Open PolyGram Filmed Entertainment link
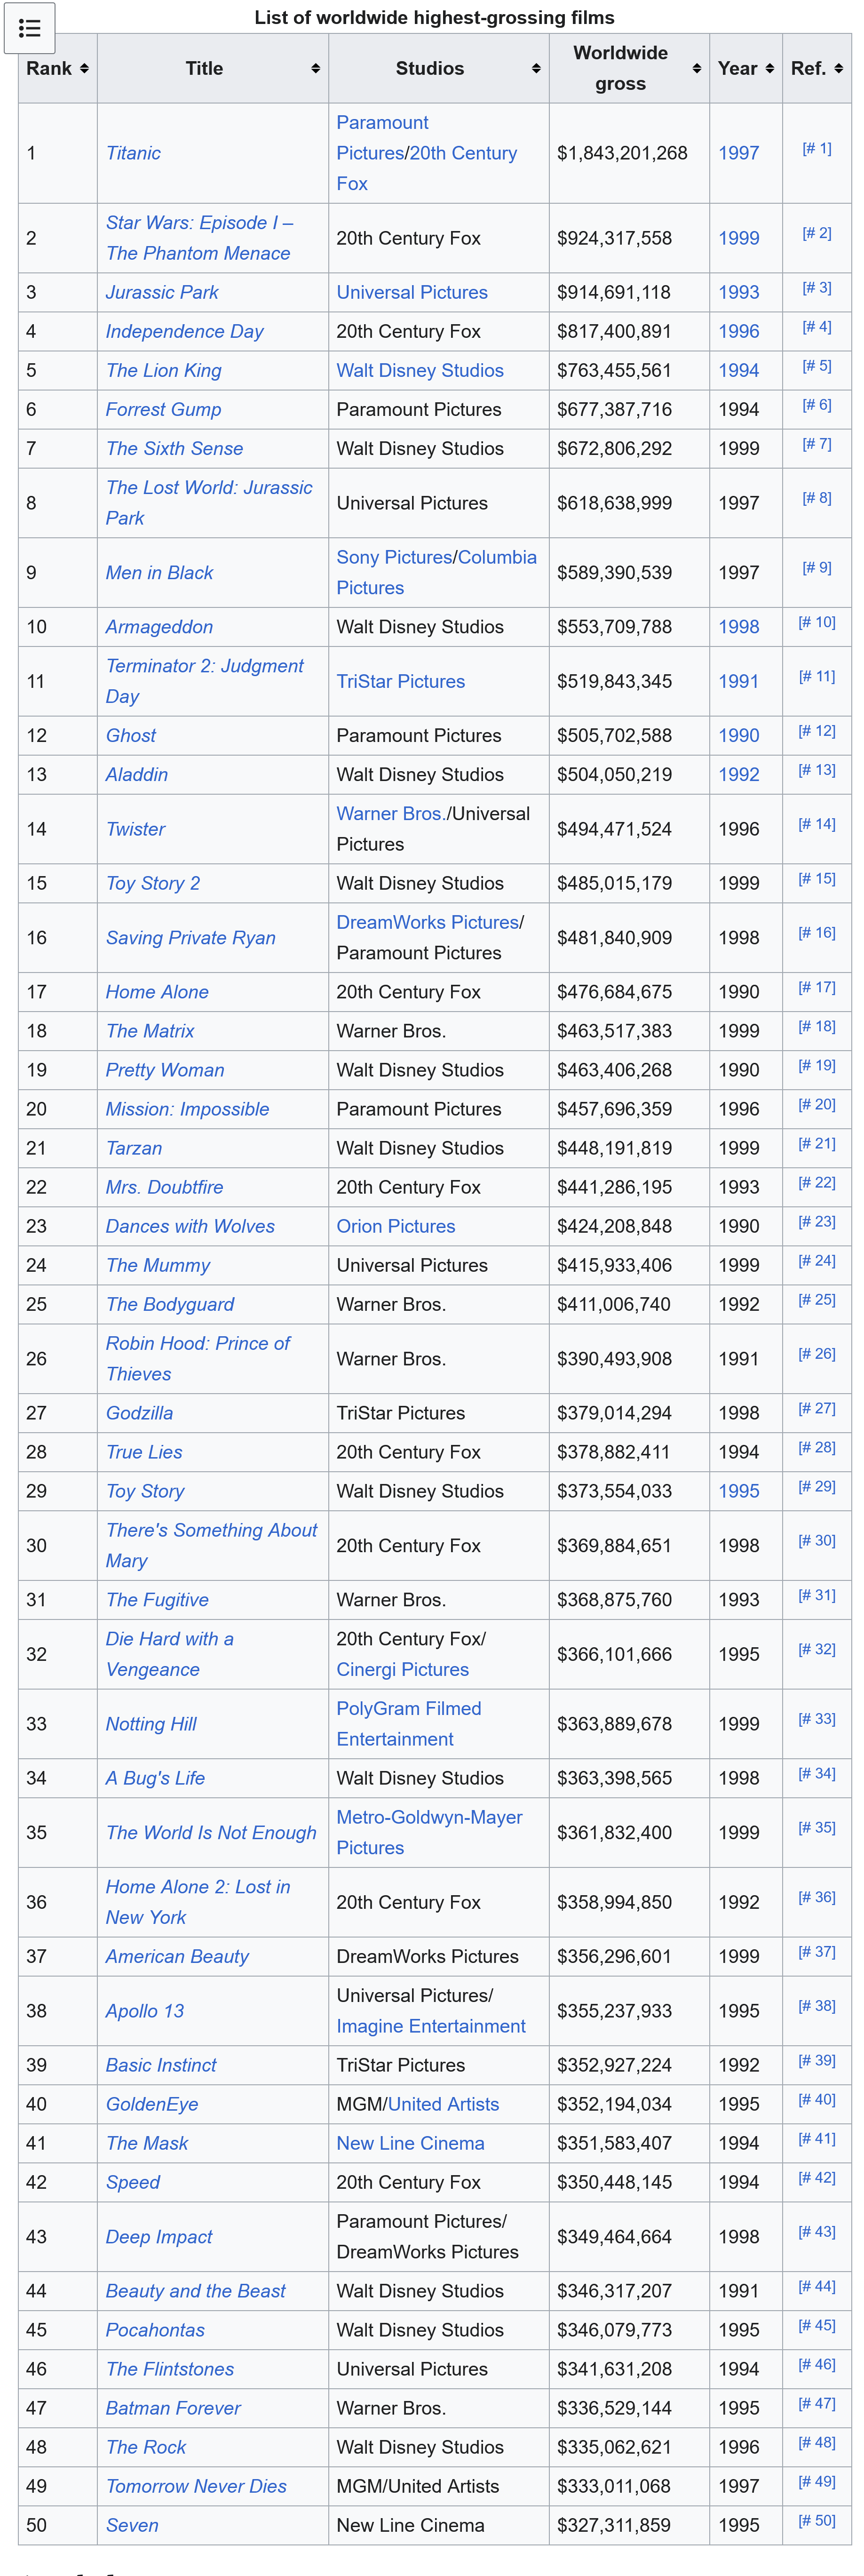 [x=409, y=1723]
